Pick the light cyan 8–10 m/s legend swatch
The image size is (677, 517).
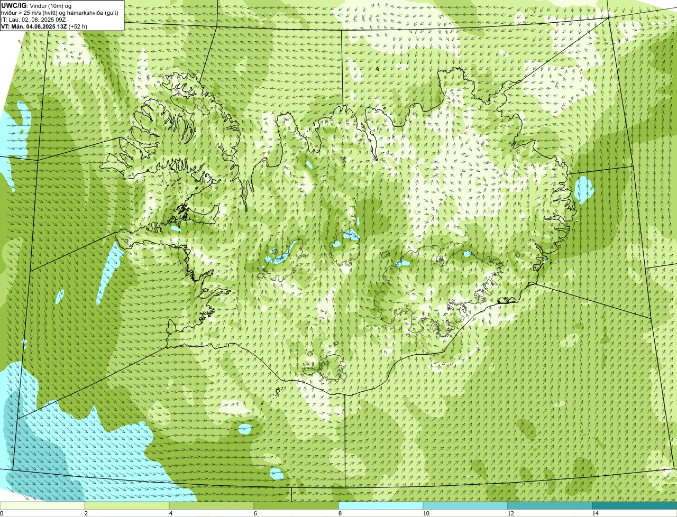[381, 505]
